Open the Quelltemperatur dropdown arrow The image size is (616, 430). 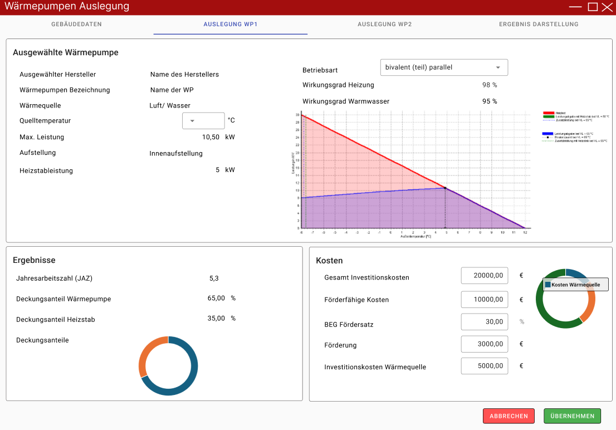click(x=193, y=121)
